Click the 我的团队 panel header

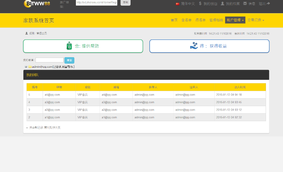[x=146, y=75]
